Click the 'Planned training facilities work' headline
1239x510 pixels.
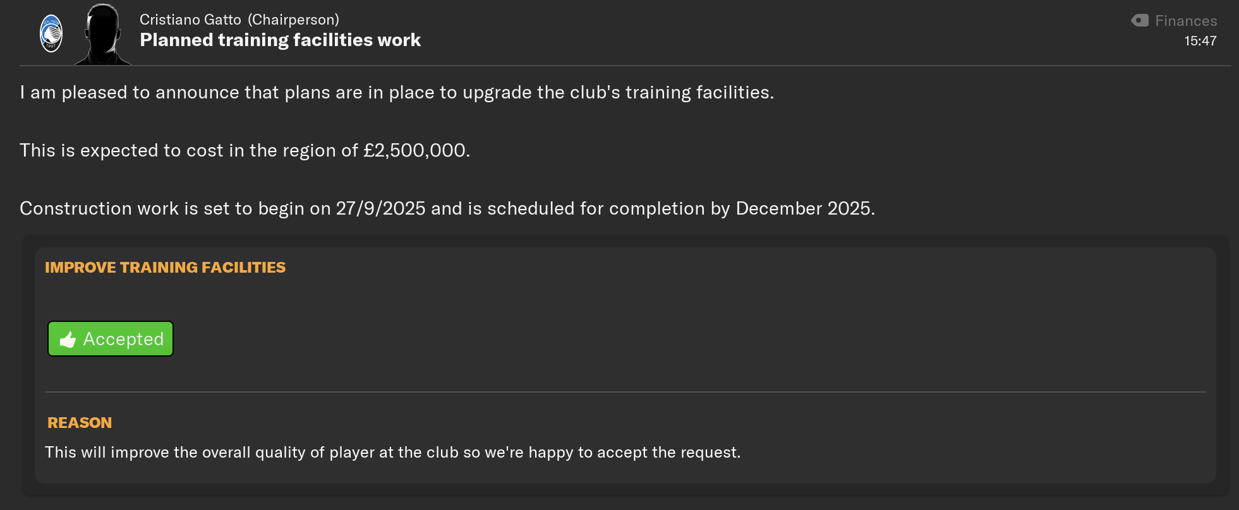click(x=280, y=40)
